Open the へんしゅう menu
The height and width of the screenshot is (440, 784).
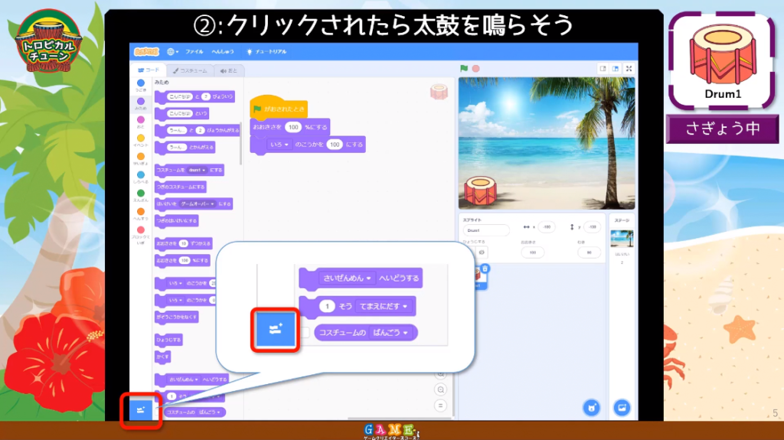[x=223, y=51]
